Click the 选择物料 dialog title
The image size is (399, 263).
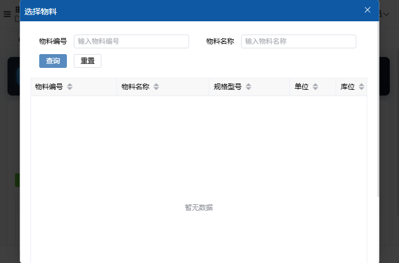[x=40, y=12]
